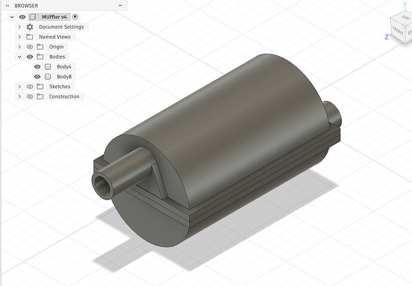Screen dimensions: 412x286
Task: Collapse the MUffler v4 root node
Action: click(x=12, y=17)
